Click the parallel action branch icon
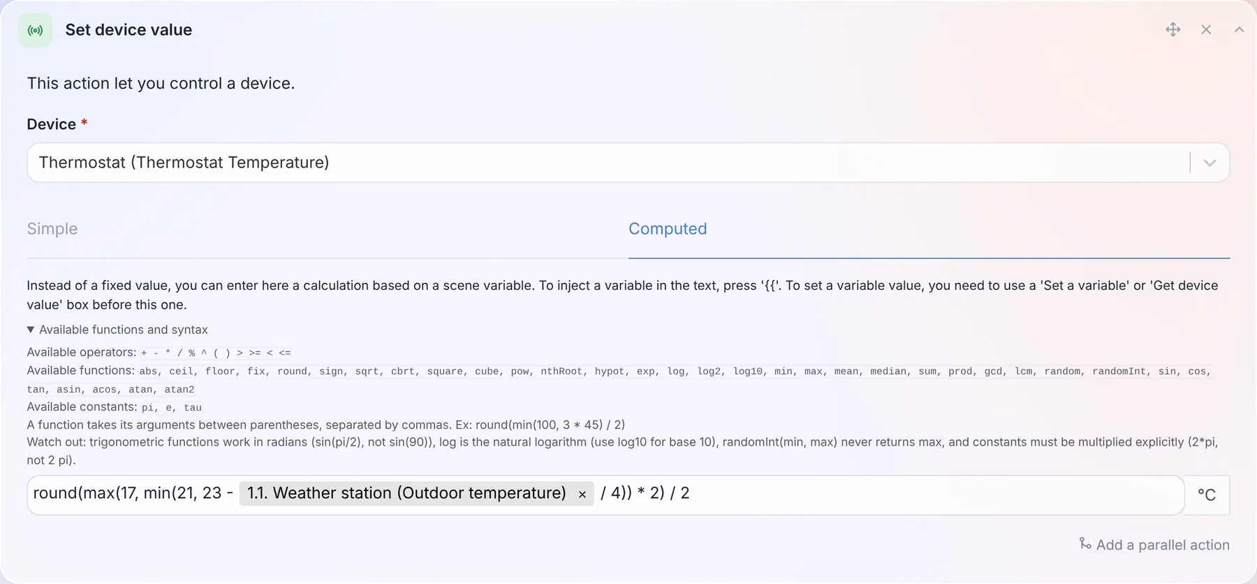This screenshot has height=584, width=1257. coord(1085,543)
